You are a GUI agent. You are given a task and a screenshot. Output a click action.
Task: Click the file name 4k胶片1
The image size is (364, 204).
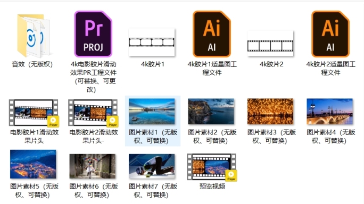click(x=153, y=64)
